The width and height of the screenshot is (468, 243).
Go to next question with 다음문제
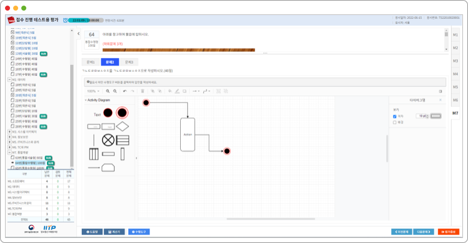point(424,232)
